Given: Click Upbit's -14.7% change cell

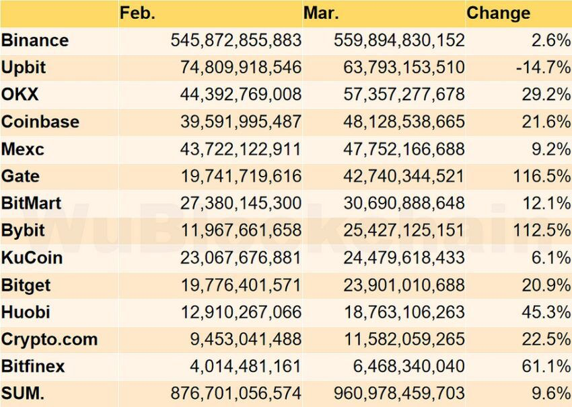Looking at the screenshot, I should tap(543, 67).
